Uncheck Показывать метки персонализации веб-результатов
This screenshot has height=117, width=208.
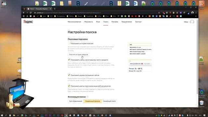(69, 86)
